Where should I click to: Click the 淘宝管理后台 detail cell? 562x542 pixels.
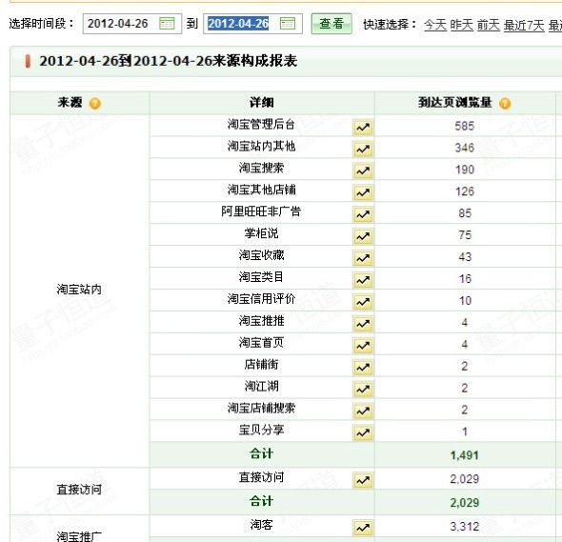(262, 125)
